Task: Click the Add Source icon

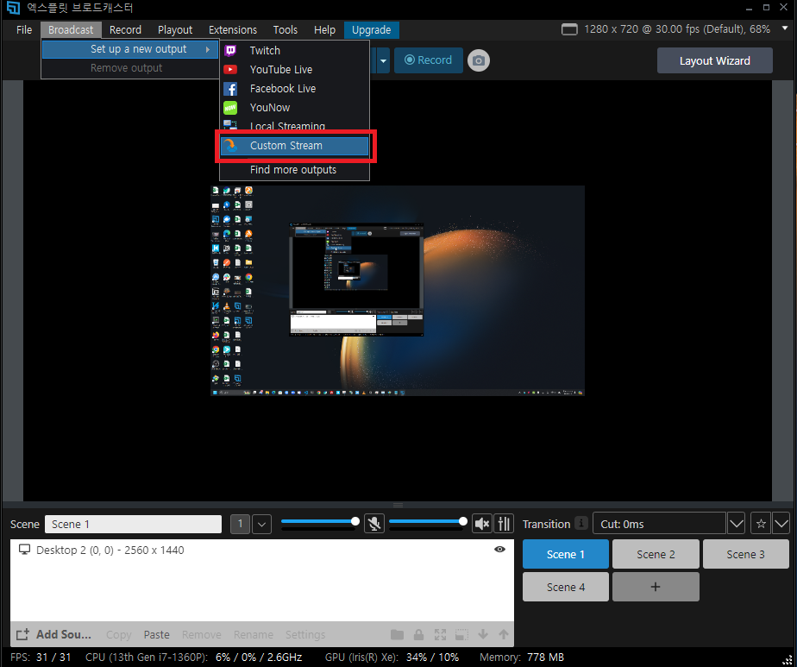Action: 22,634
